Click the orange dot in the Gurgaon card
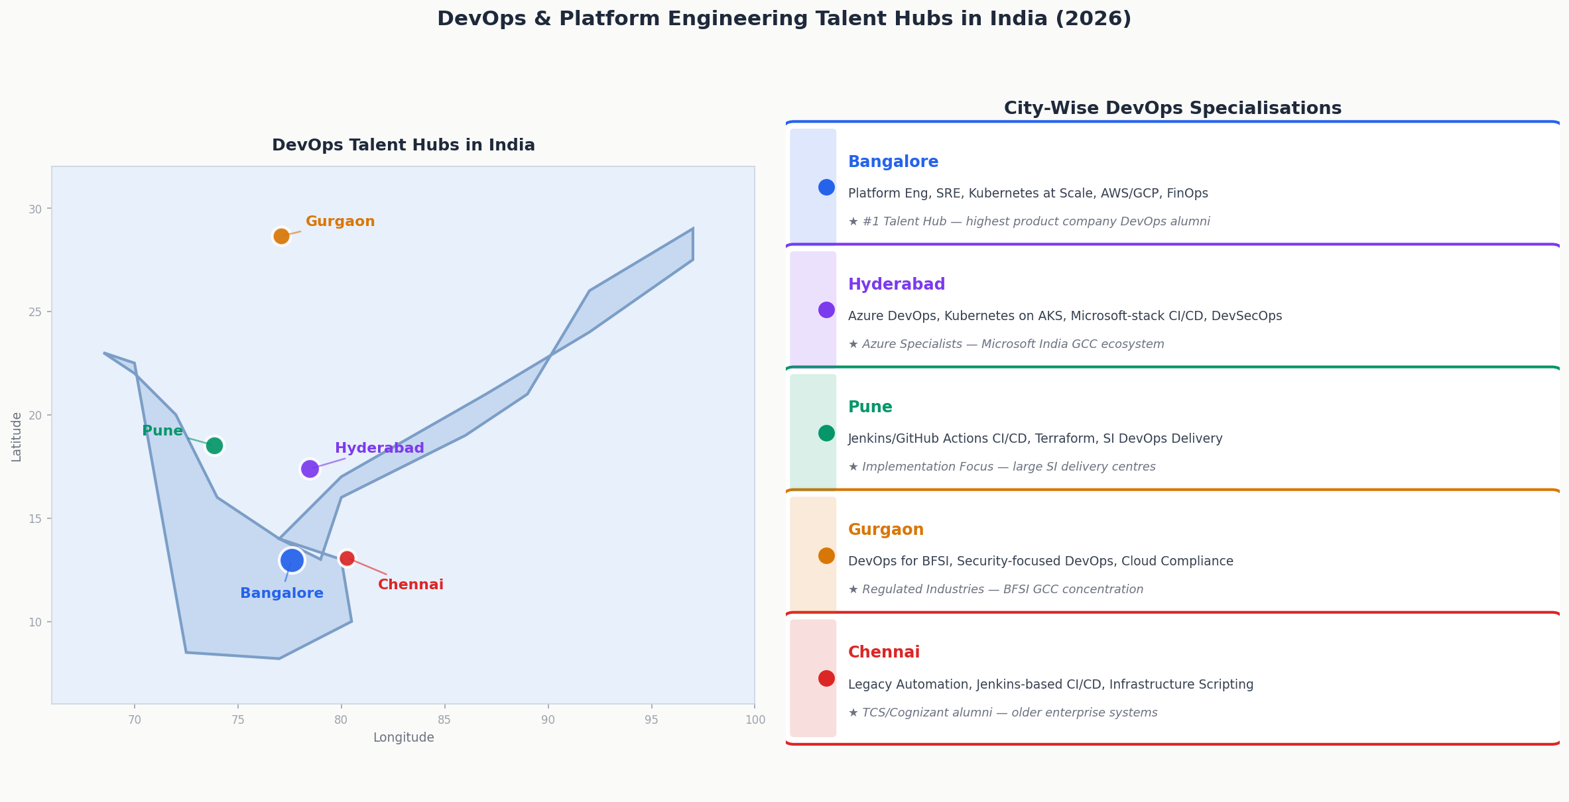 (x=826, y=555)
